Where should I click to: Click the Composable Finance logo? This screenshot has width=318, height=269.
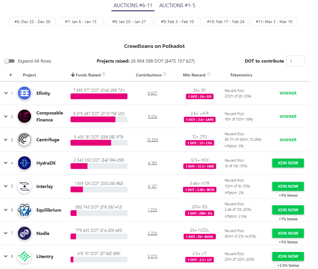click(24, 116)
